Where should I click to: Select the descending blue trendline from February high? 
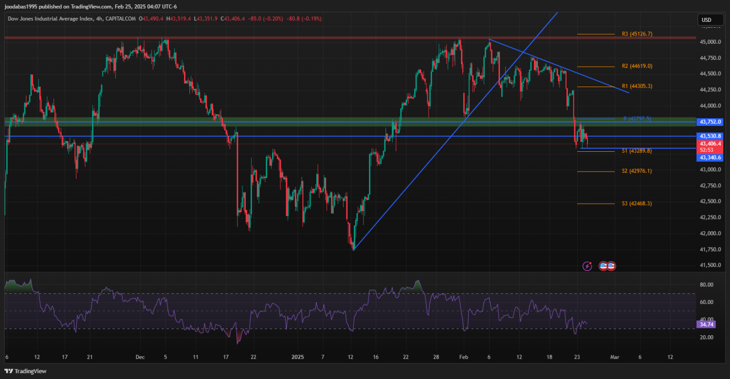pos(559,66)
